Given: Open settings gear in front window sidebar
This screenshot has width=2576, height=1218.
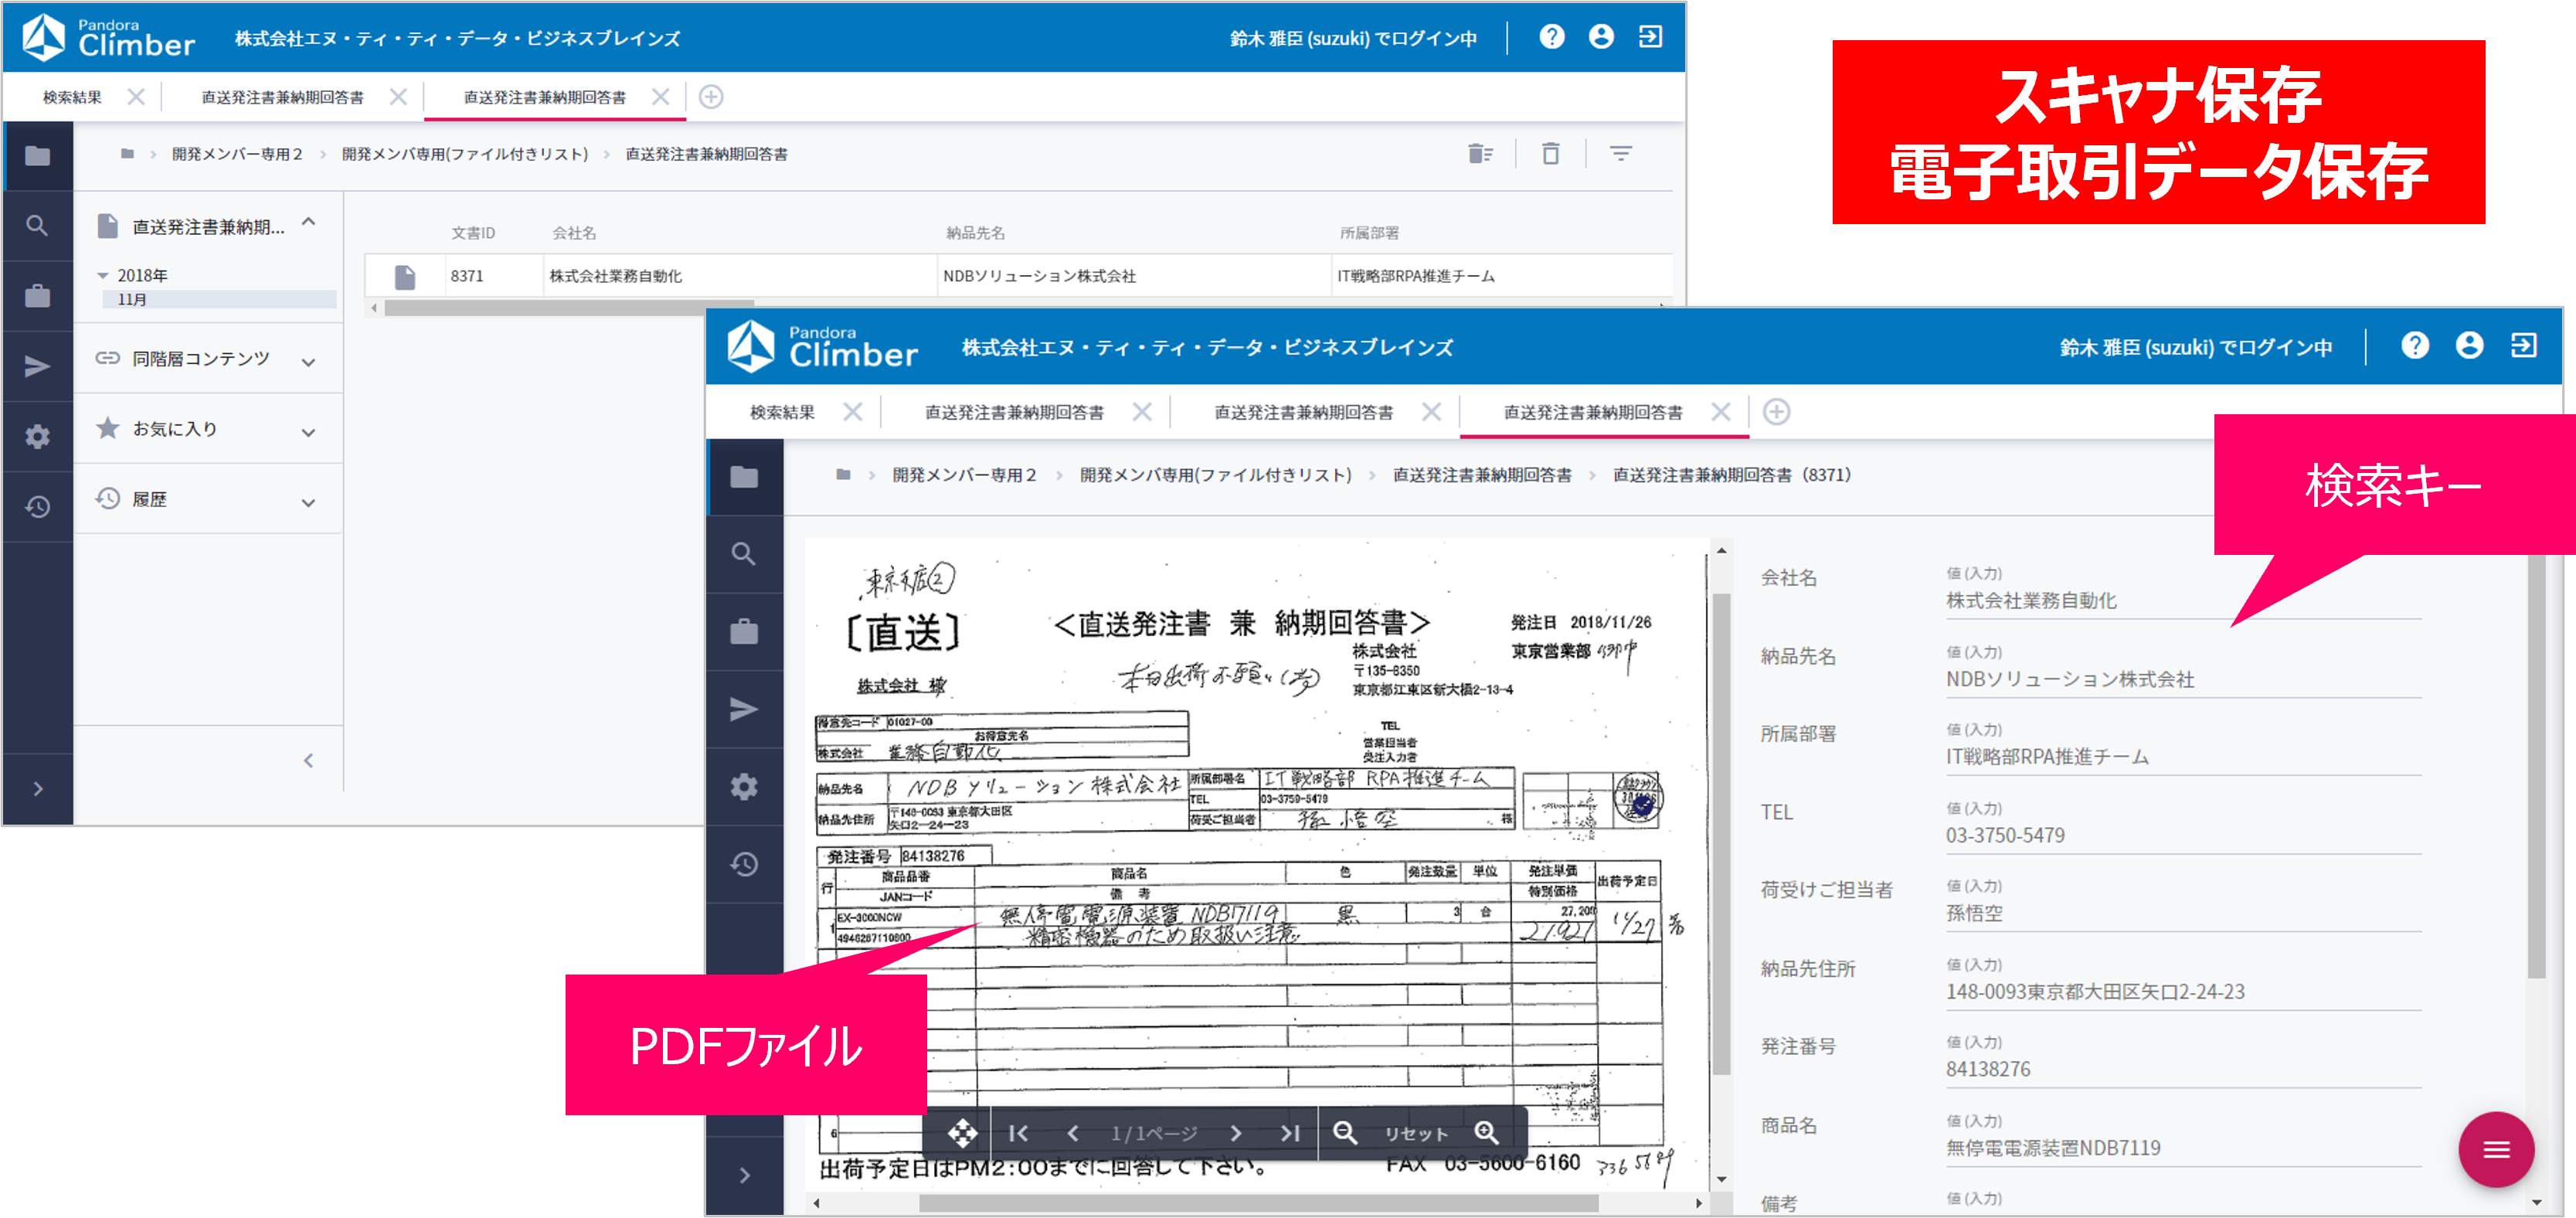Looking at the screenshot, I should (744, 786).
